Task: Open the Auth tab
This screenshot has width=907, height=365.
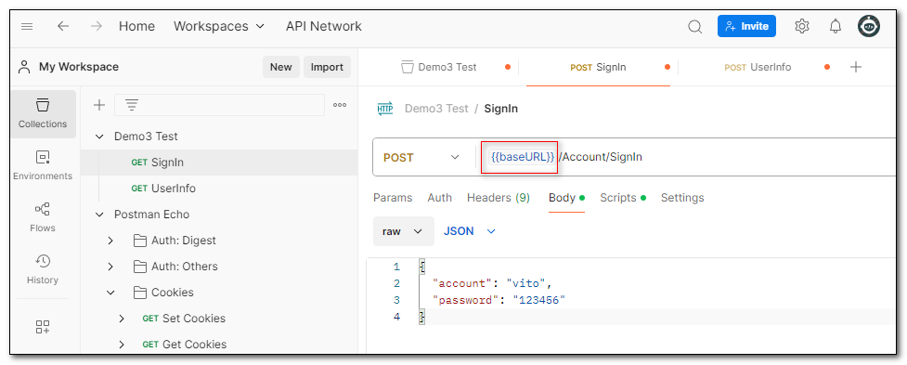Action: click(x=440, y=198)
